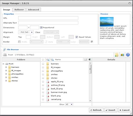Switch to the Image tab
The width and height of the screenshot is (133, 116).
click(7, 10)
